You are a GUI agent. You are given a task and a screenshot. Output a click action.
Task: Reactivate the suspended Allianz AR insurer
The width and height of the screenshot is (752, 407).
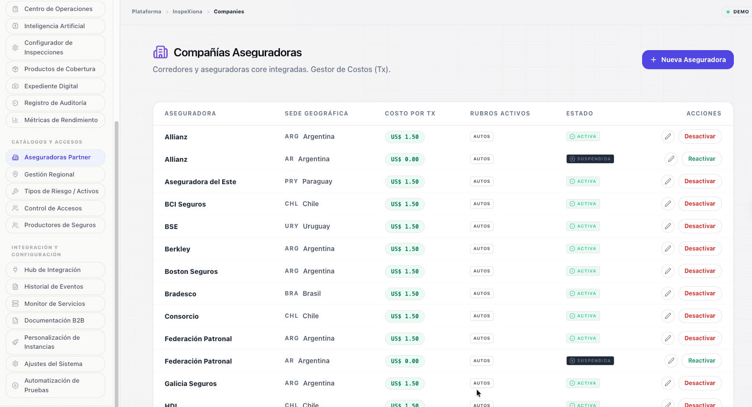(x=702, y=159)
